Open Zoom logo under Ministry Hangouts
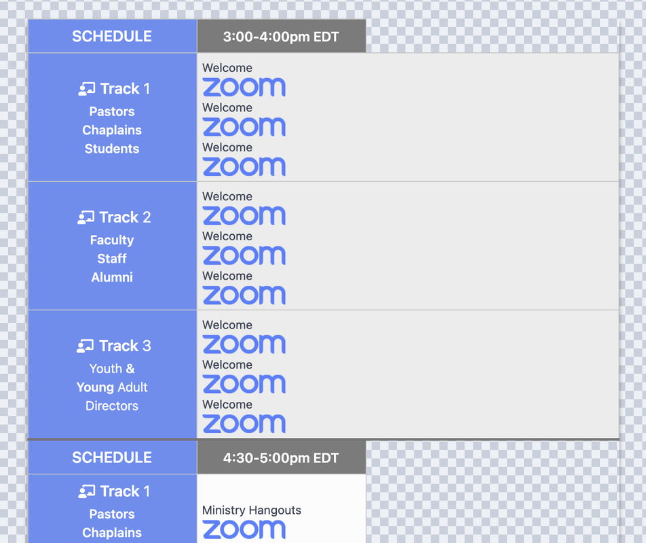This screenshot has width=646, height=543. (244, 529)
